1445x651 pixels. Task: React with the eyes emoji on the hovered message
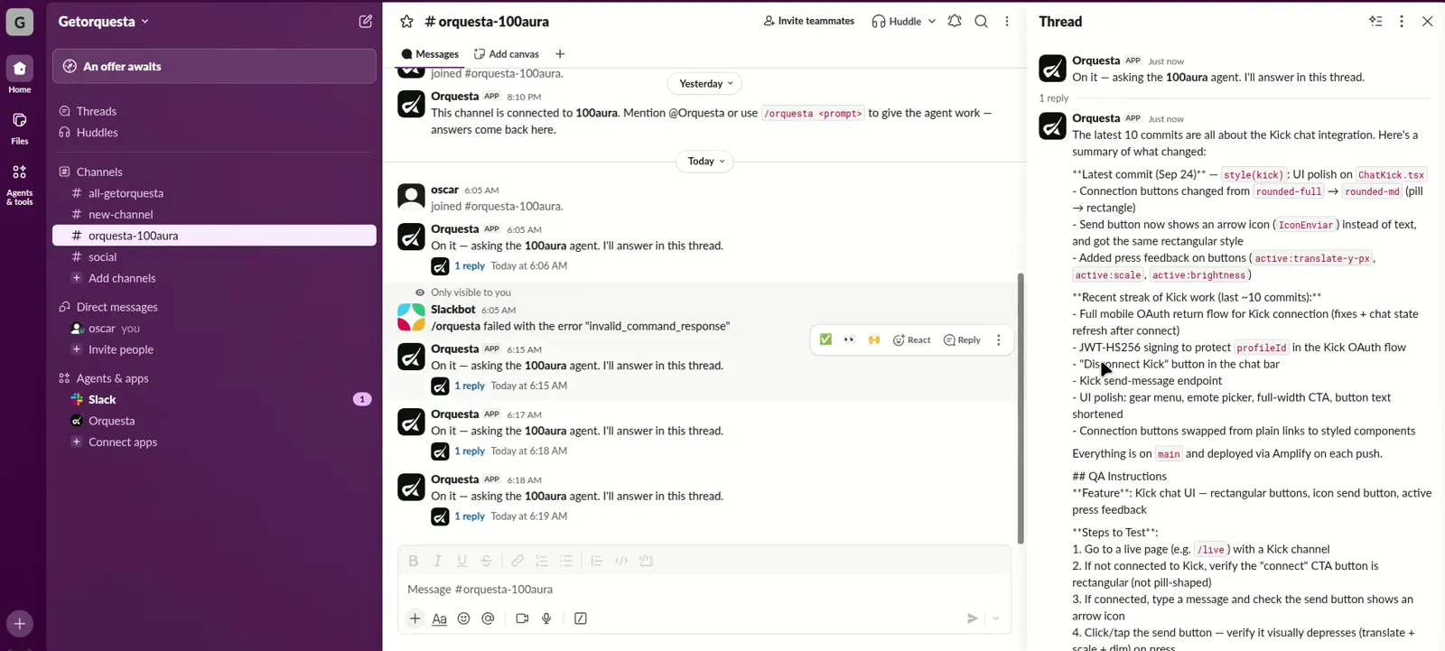coord(850,339)
